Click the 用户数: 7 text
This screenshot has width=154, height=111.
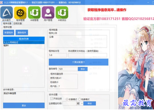point(55,86)
